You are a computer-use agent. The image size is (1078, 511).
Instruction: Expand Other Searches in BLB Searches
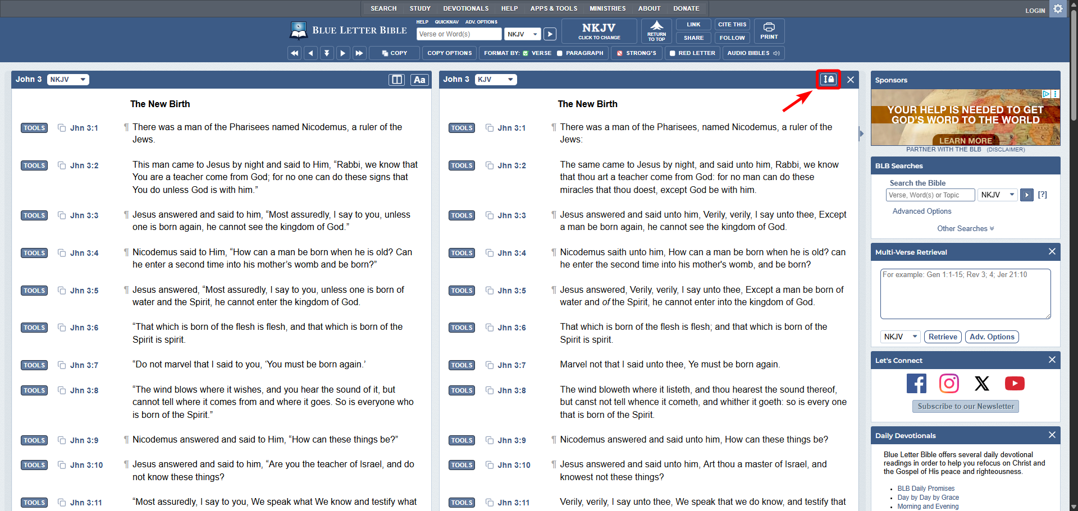965,229
